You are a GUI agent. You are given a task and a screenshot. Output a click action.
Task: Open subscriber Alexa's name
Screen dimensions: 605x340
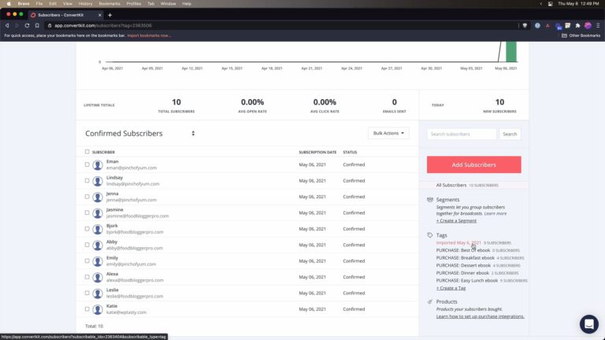coord(113,274)
